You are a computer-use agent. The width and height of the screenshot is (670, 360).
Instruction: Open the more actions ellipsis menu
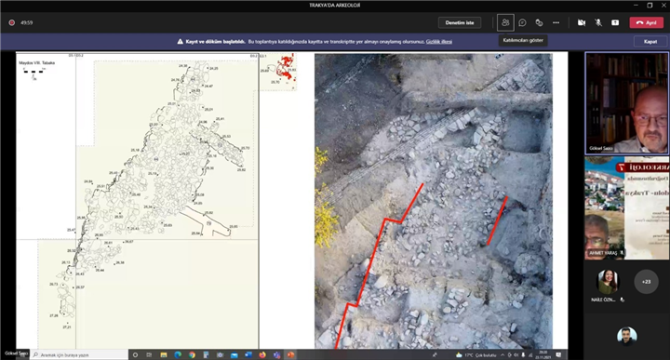[x=556, y=22]
